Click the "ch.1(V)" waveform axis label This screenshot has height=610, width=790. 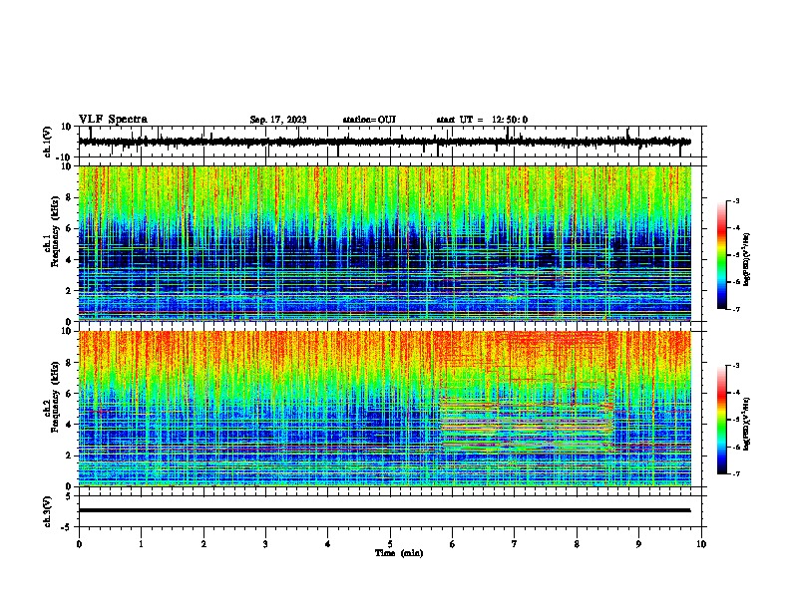click(x=47, y=142)
